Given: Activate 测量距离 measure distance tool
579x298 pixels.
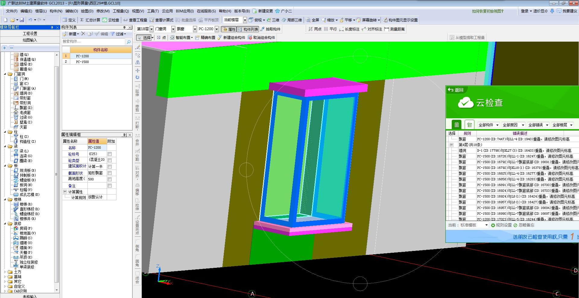Looking at the screenshot, I should [x=394, y=29].
